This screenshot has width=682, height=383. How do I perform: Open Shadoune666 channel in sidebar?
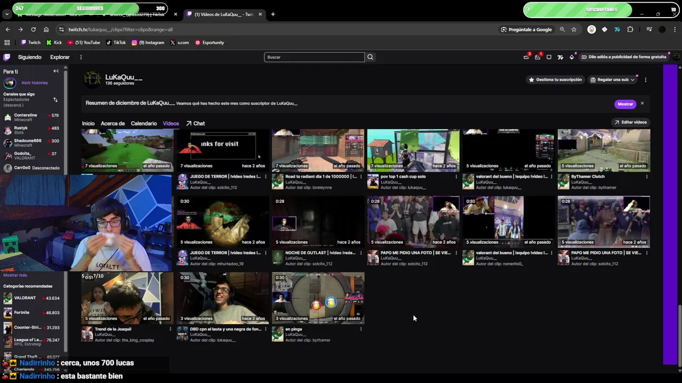[x=32, y=143]
